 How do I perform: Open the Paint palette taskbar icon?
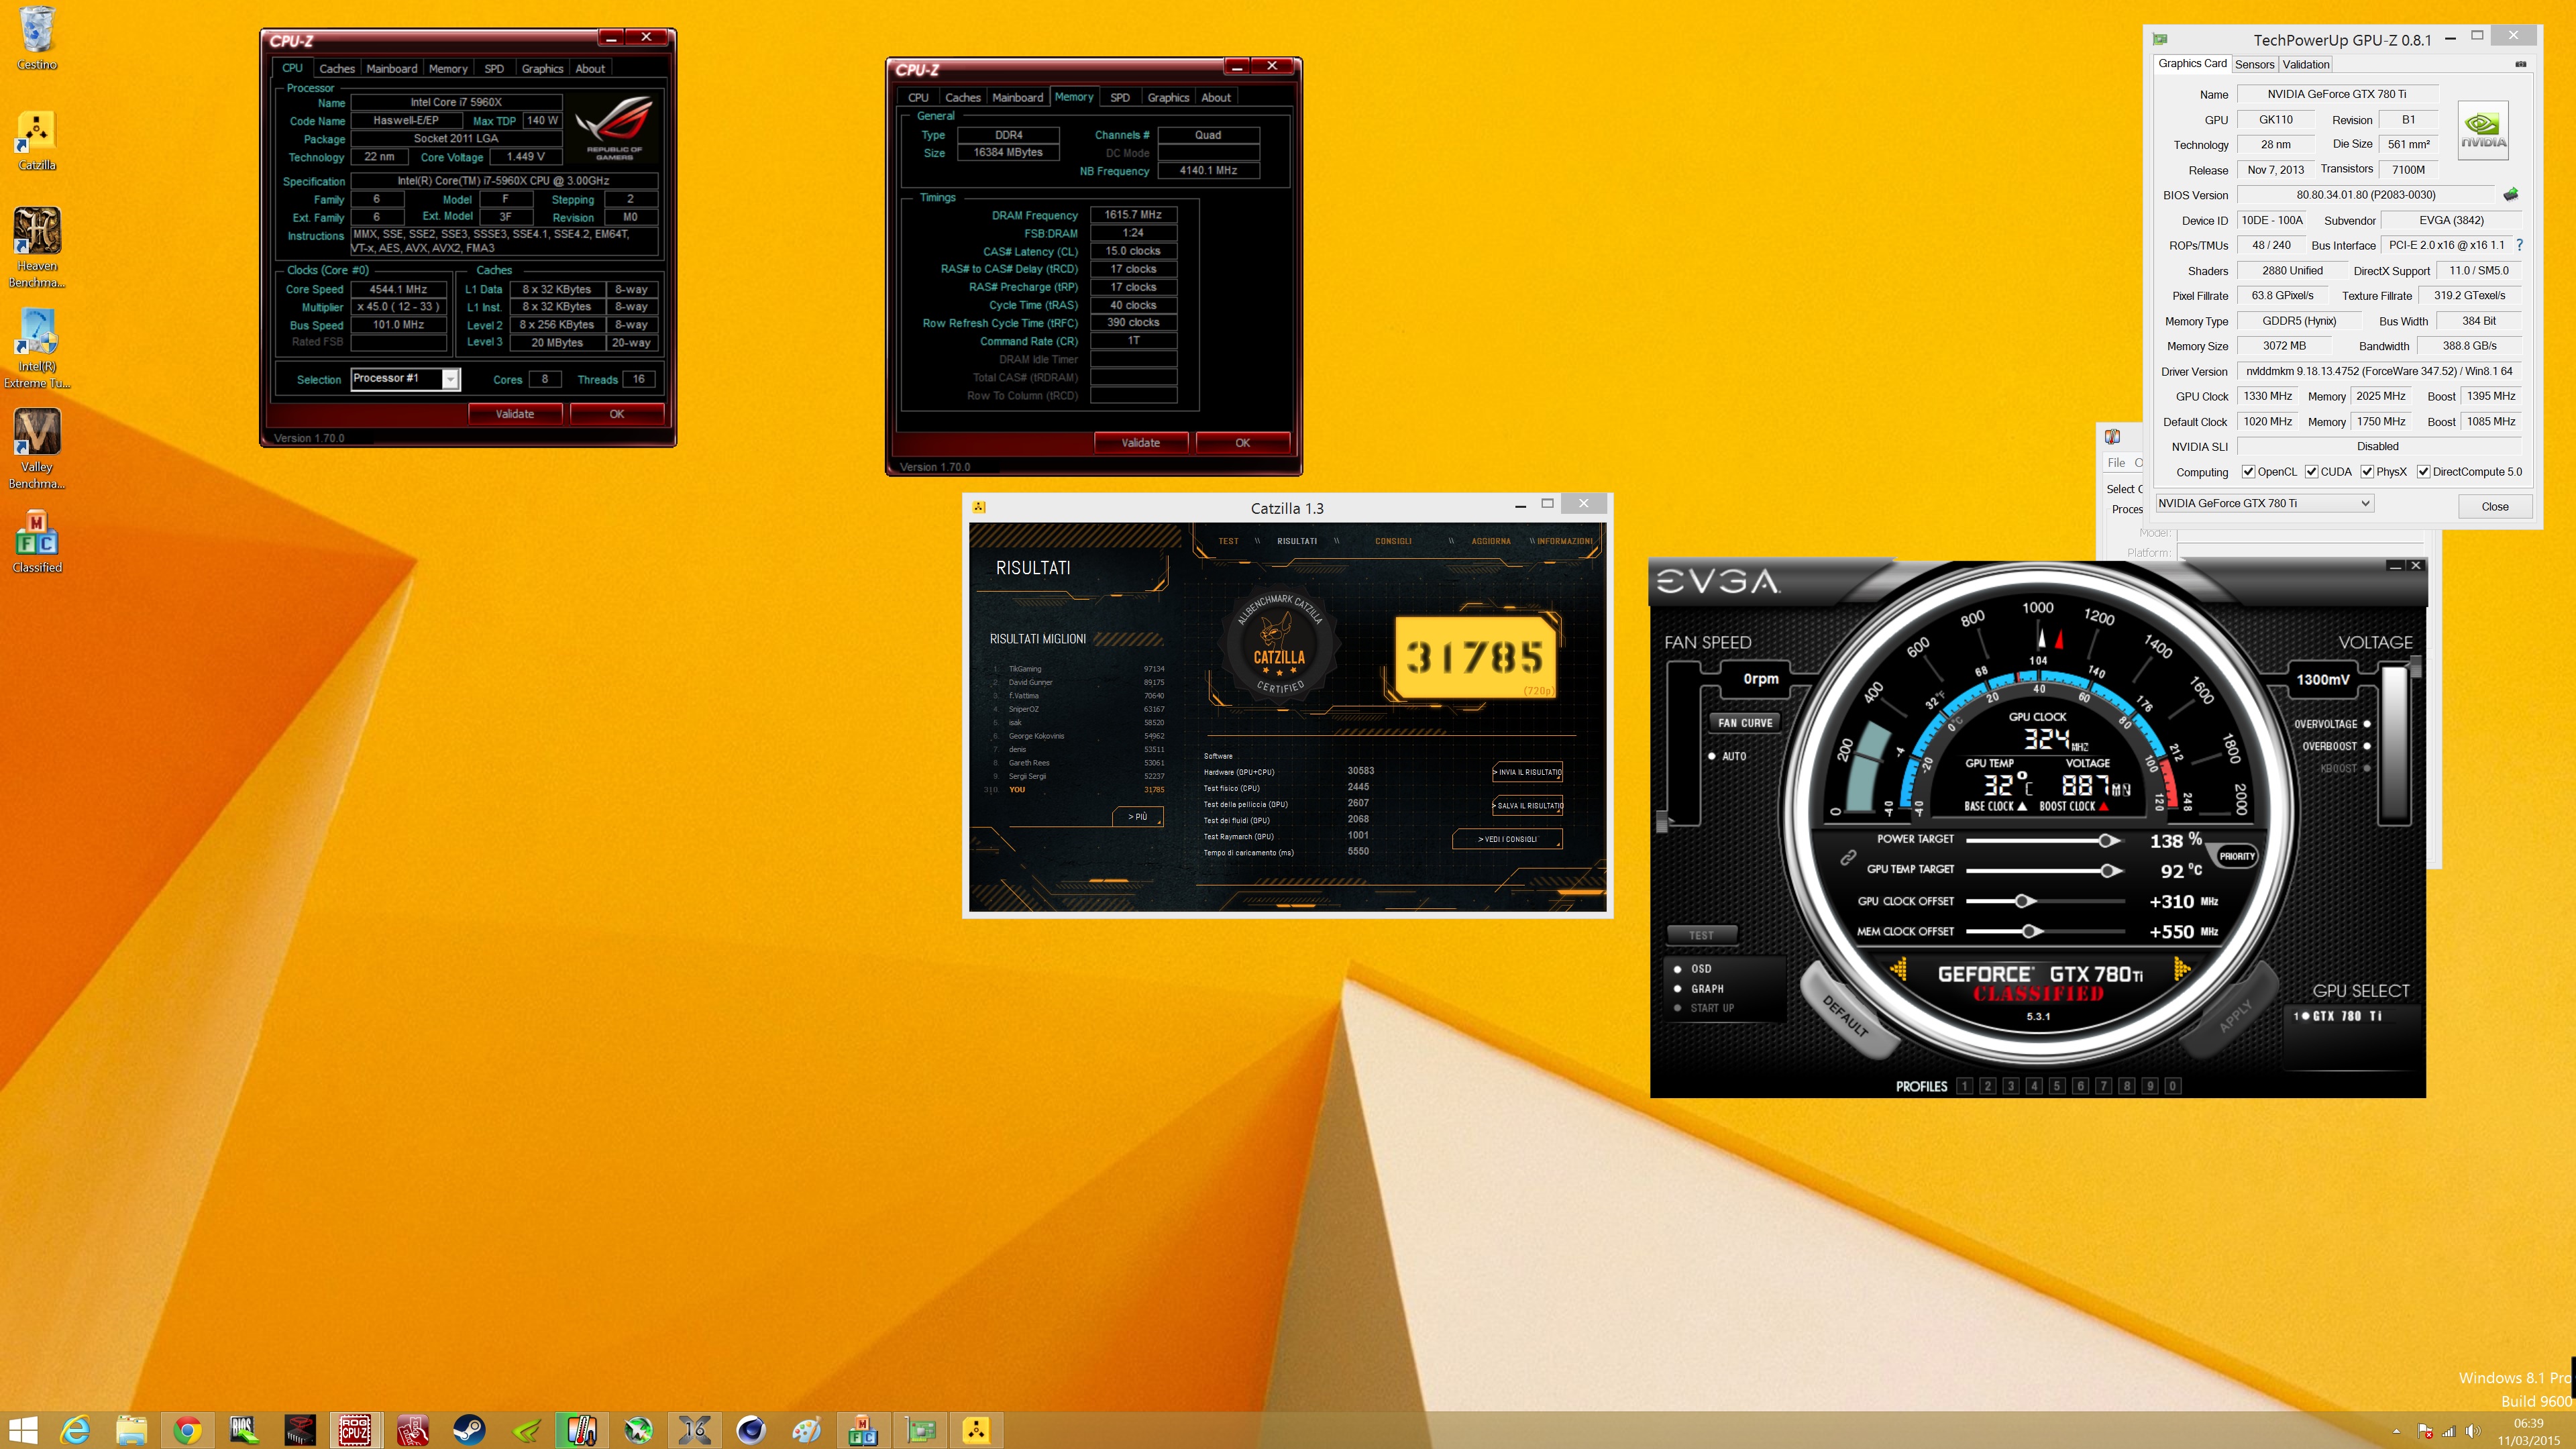[807, 1430]
